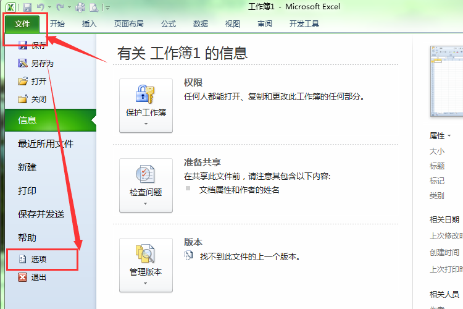This screenshot has width=463, height=309.
Task: Click the Excel application icon in title bar
Action: tap(11, 7)
